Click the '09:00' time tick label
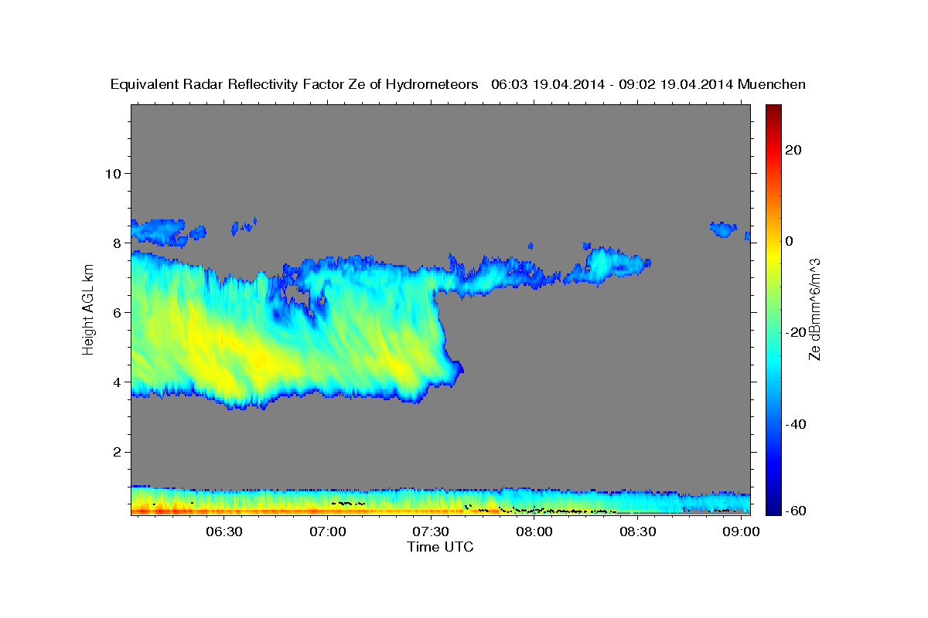Image resolution: width=928 pixels, height=618 pixels. pos(741,531)
